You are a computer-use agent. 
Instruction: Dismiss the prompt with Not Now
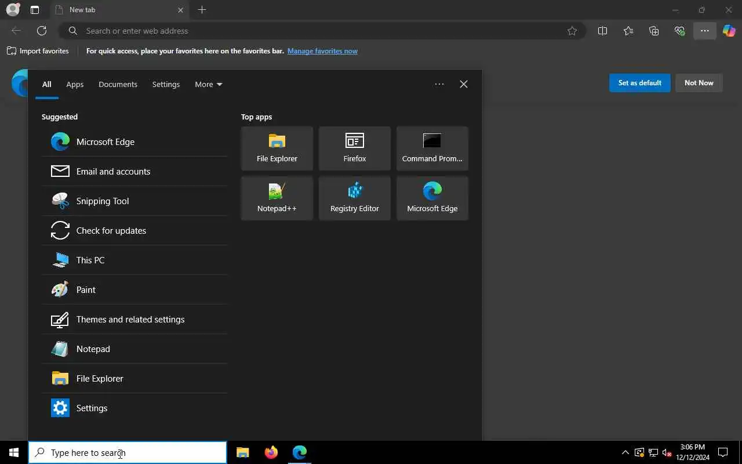699,83
